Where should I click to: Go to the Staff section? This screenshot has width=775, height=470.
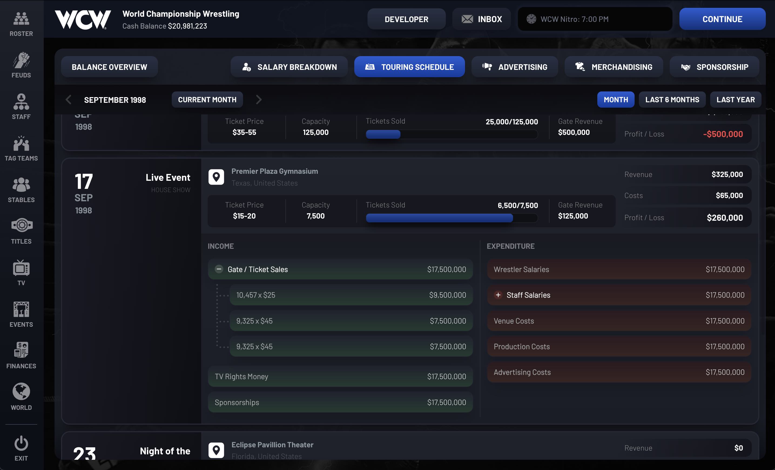tap(21, 107)
